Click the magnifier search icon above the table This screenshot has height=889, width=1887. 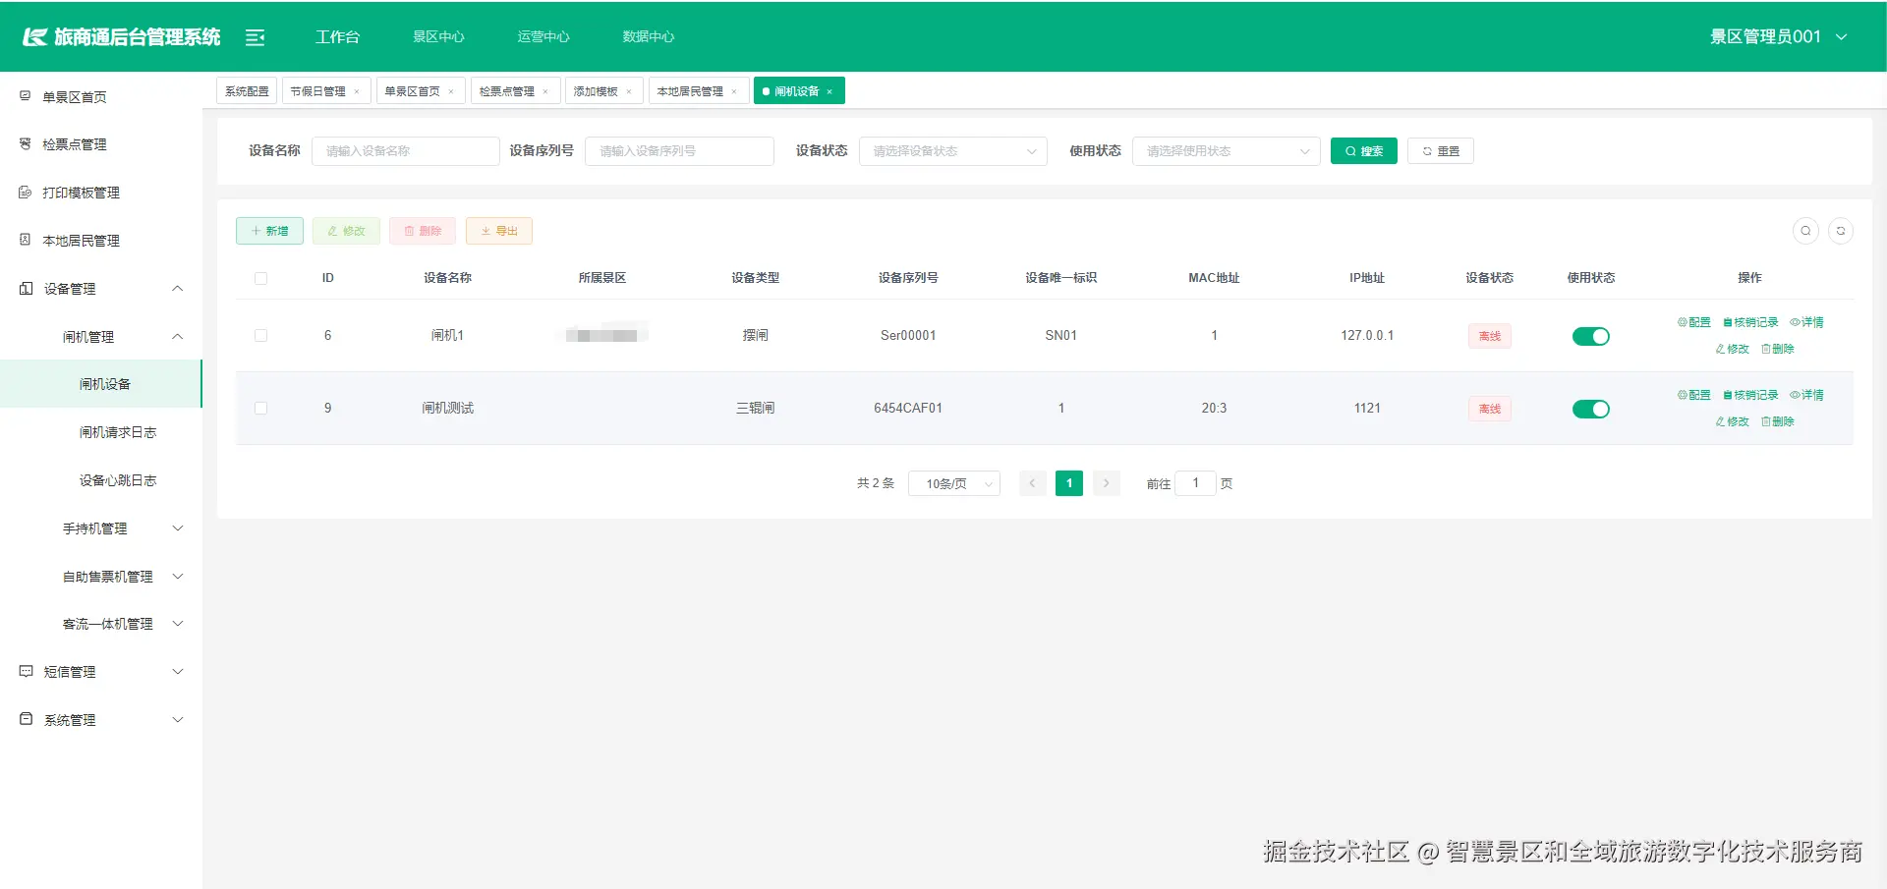(1804, 231)
